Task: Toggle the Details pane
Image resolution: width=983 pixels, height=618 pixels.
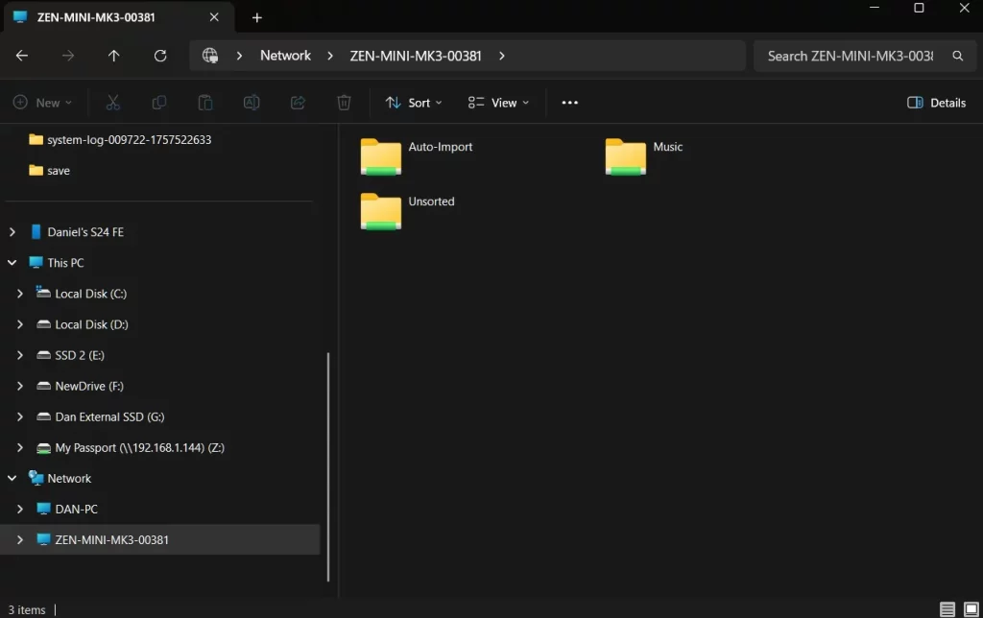Action: [937, 102]
